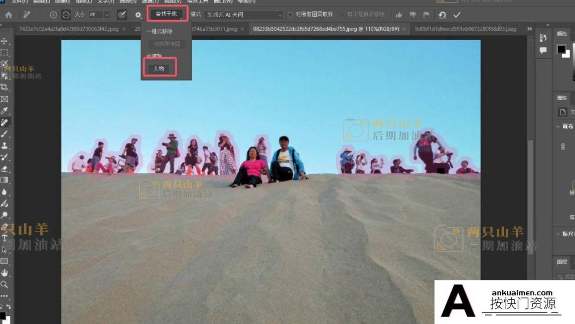
Task: Open the 图层 layers panel tab
Action: click(562, 262)
